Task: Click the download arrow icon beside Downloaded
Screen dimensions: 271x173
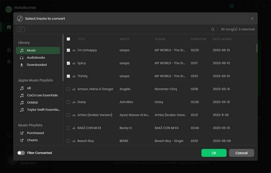Action: click(x=22, y=65)
